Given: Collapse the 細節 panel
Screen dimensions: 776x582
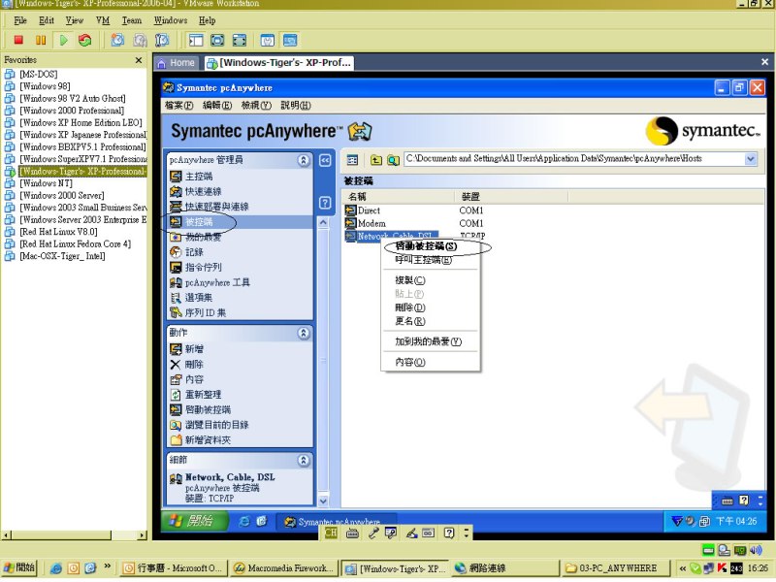Looking at the screenshot, I should point(304,460).
